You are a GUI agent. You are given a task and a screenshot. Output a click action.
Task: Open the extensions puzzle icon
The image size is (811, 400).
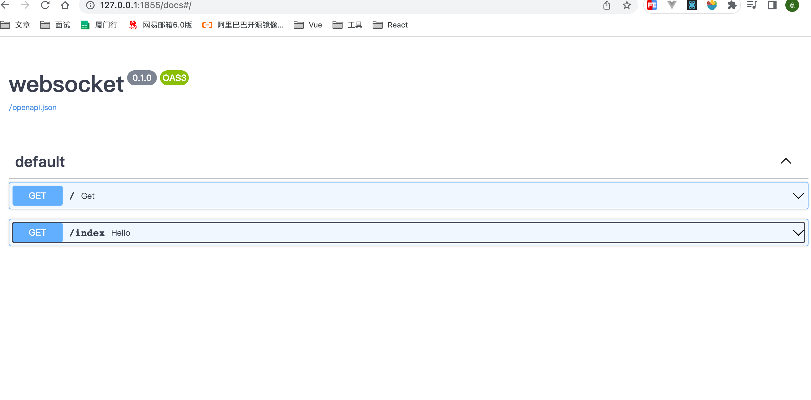(732, 5)
